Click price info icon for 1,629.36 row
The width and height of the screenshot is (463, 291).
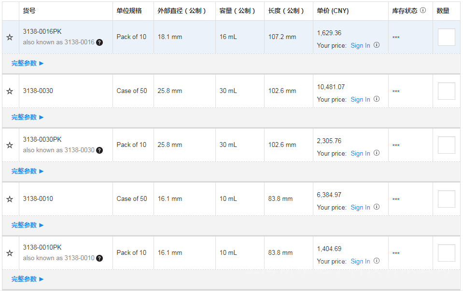(x=377, y=45)
